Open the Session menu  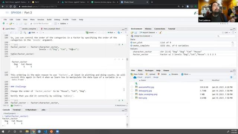pos(41,20)
